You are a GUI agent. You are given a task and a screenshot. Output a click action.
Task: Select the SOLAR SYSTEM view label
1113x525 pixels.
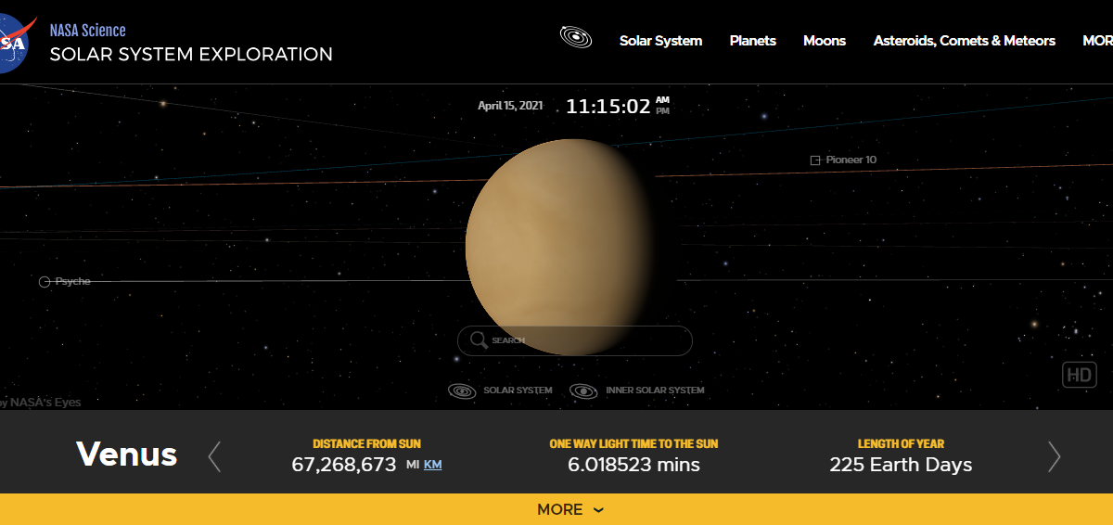point(518,391)
